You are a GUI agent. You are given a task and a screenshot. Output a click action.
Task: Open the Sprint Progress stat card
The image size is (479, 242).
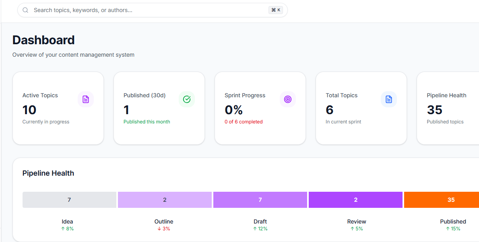tap(260, 108)
